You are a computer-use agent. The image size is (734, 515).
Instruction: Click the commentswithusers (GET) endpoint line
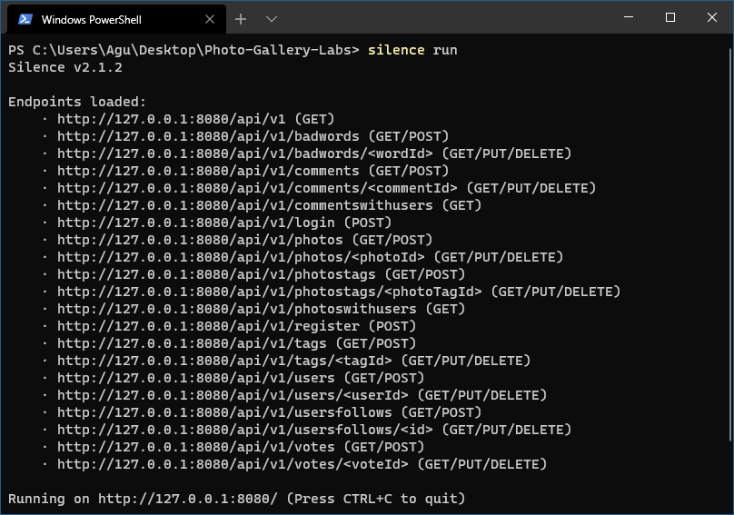[269, 205]
